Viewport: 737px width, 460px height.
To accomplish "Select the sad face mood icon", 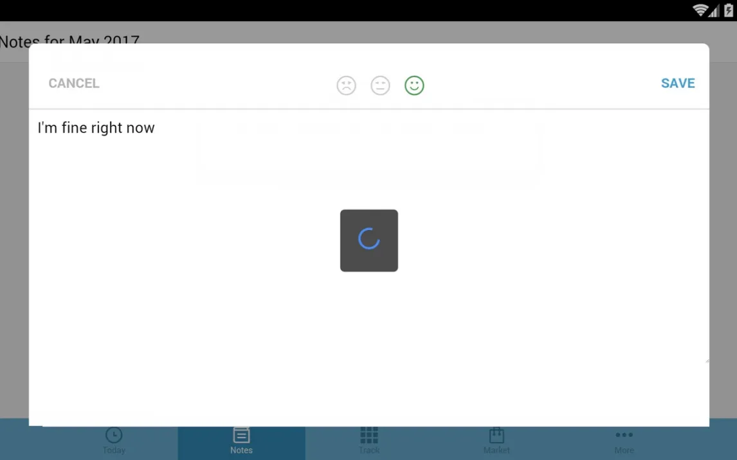I will click(346, 85).
